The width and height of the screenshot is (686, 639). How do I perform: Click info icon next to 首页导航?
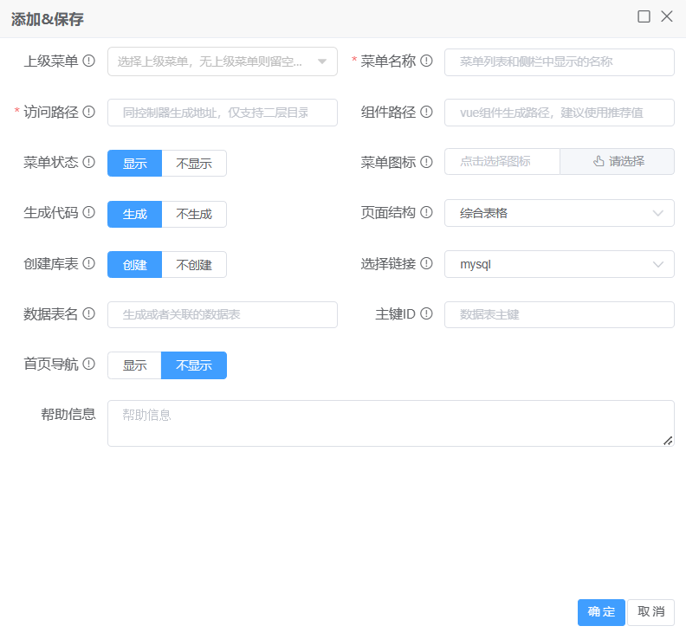[88, 365]
